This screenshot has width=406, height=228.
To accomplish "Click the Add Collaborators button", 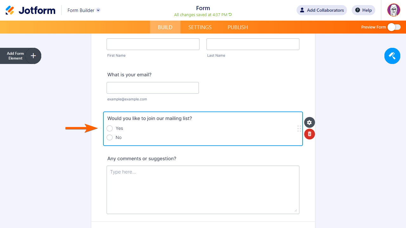I will click(x=322, y=10).
